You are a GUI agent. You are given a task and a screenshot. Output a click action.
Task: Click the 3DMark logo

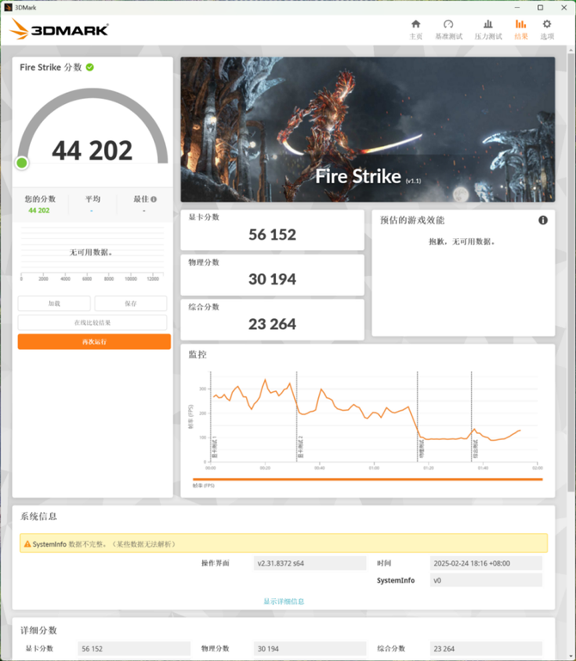59,29
